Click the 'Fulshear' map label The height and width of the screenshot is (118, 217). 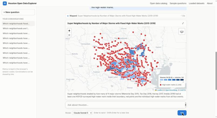click(96, 72)
